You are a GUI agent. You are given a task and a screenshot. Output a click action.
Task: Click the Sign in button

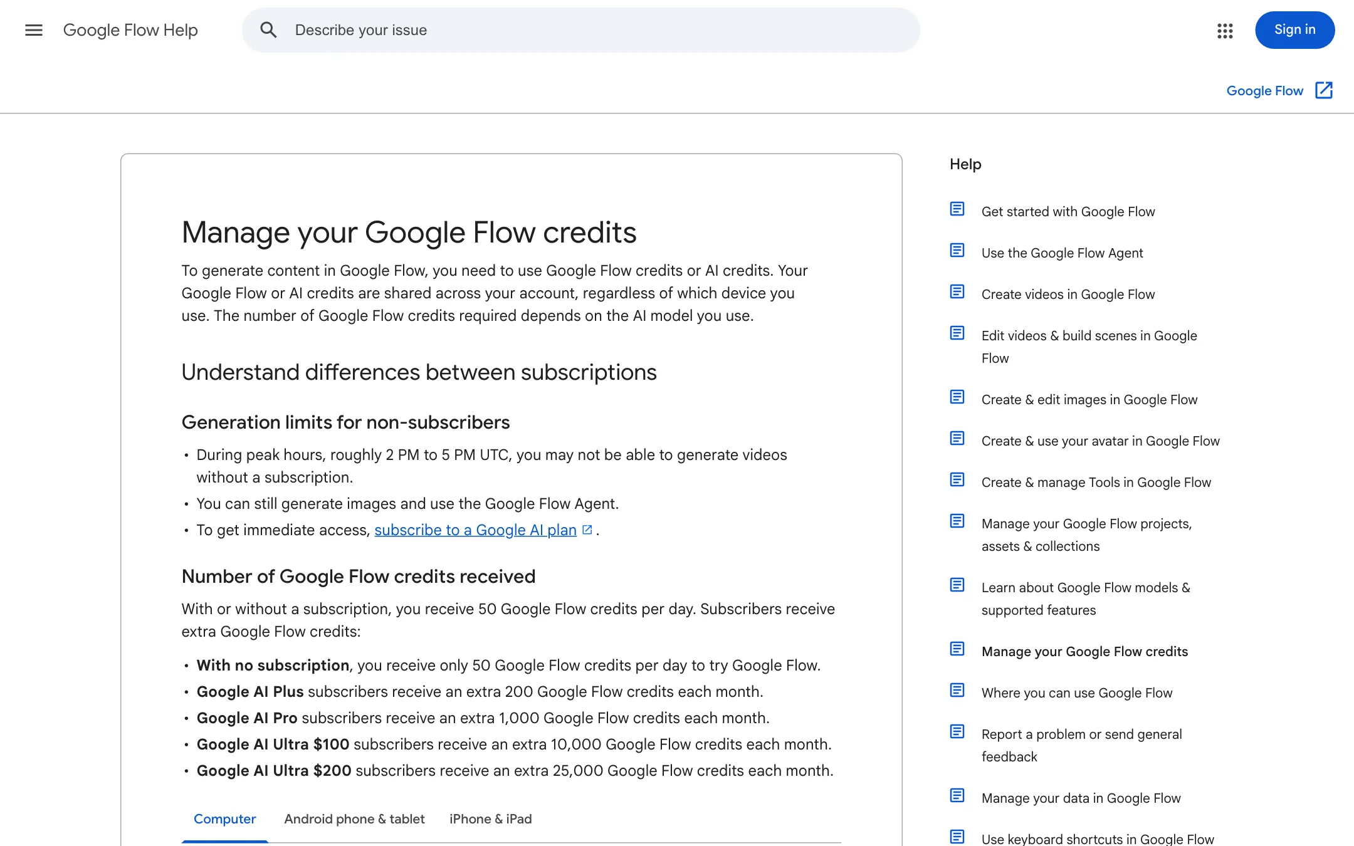point(1294,30)
